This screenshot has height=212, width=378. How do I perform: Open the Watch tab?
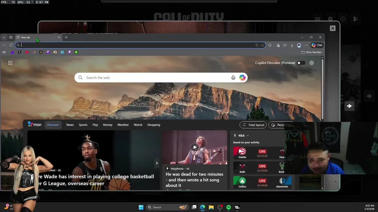tap(138, 125)
